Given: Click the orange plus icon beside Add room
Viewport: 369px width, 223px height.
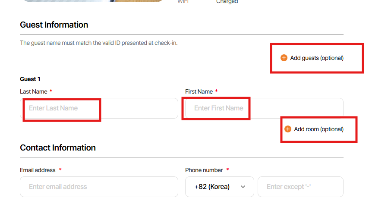Looking at the screenshot, I should (288, 129).
